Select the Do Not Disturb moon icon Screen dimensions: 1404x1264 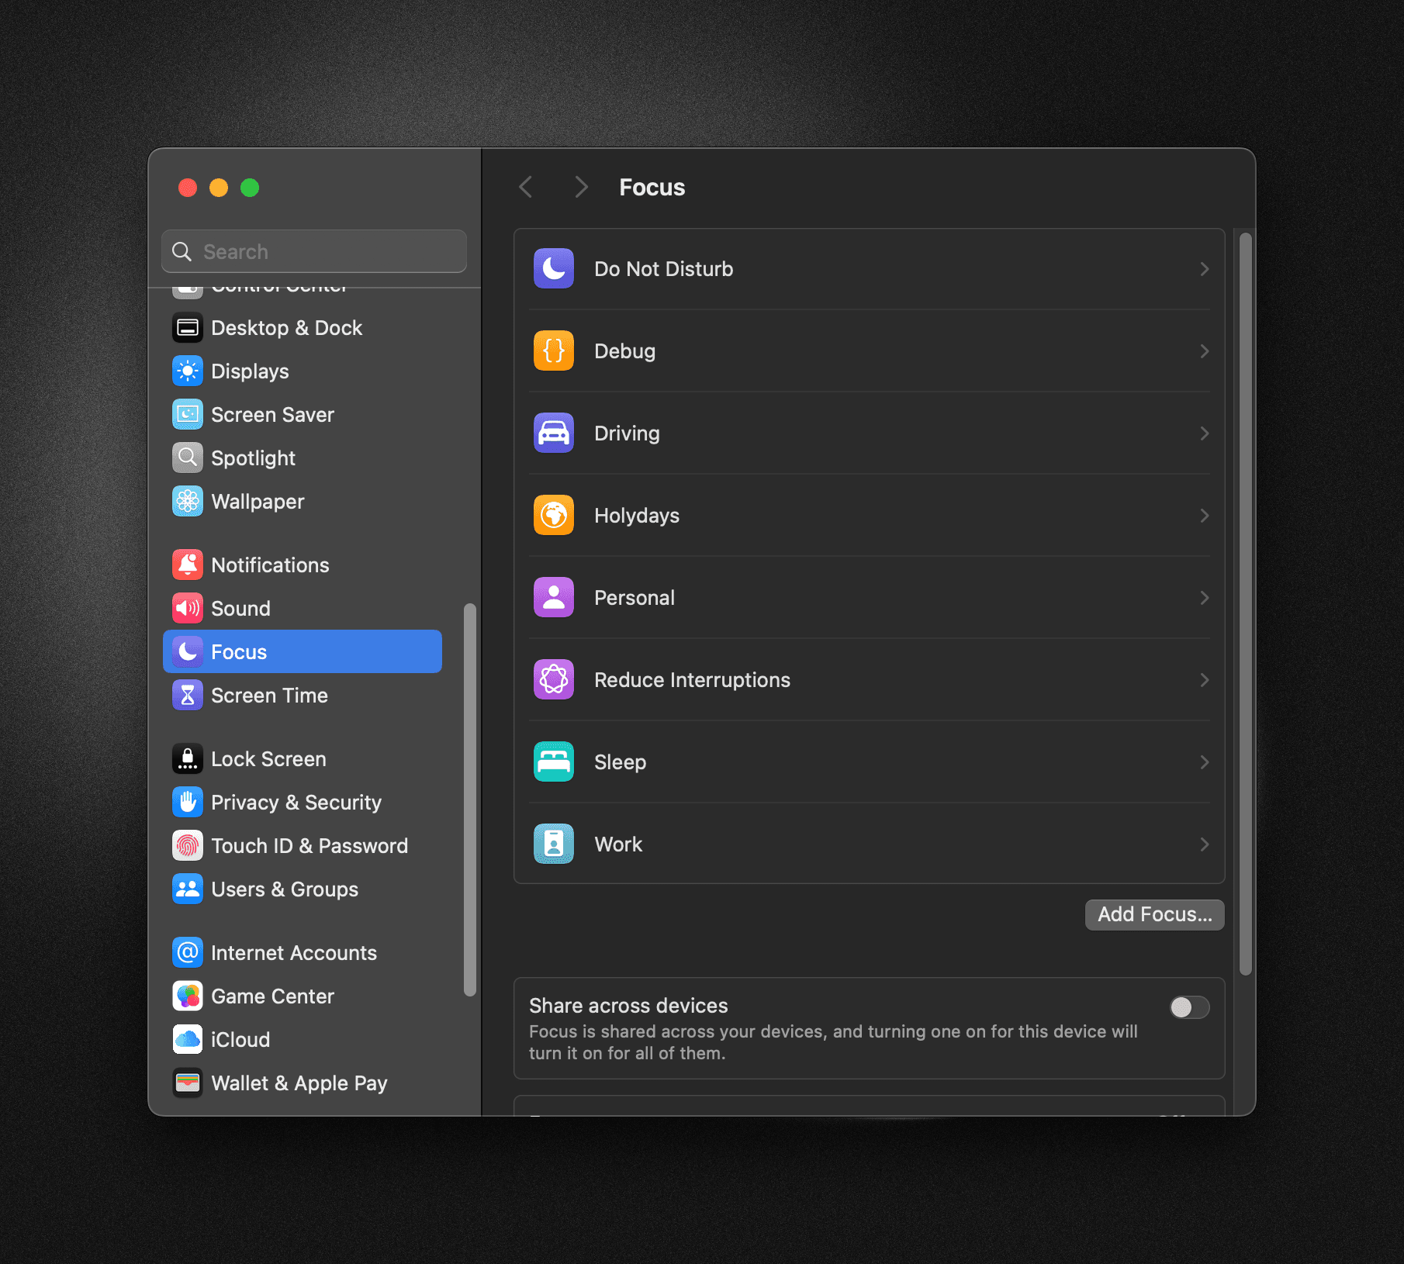coord(553,268)
